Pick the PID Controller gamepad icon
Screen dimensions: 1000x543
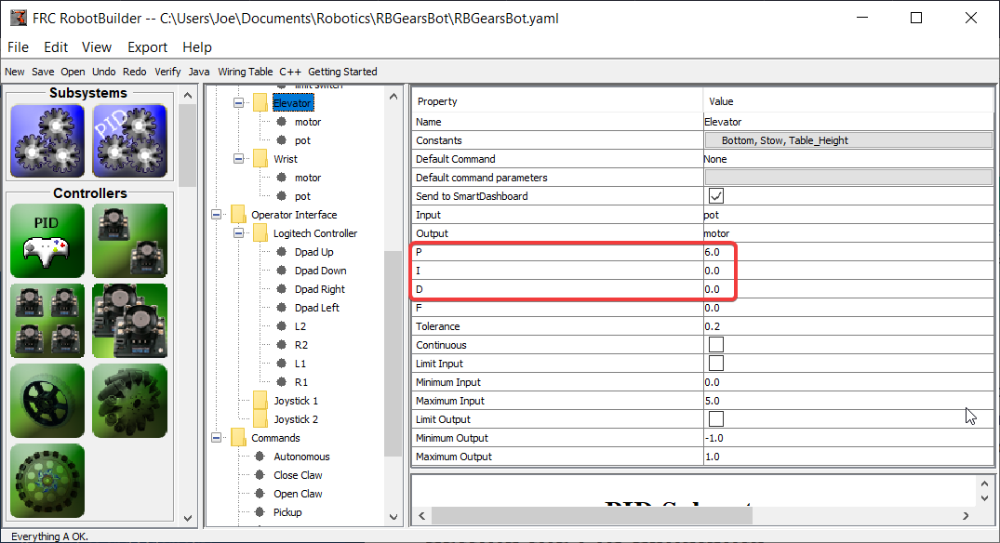[47, 240]
